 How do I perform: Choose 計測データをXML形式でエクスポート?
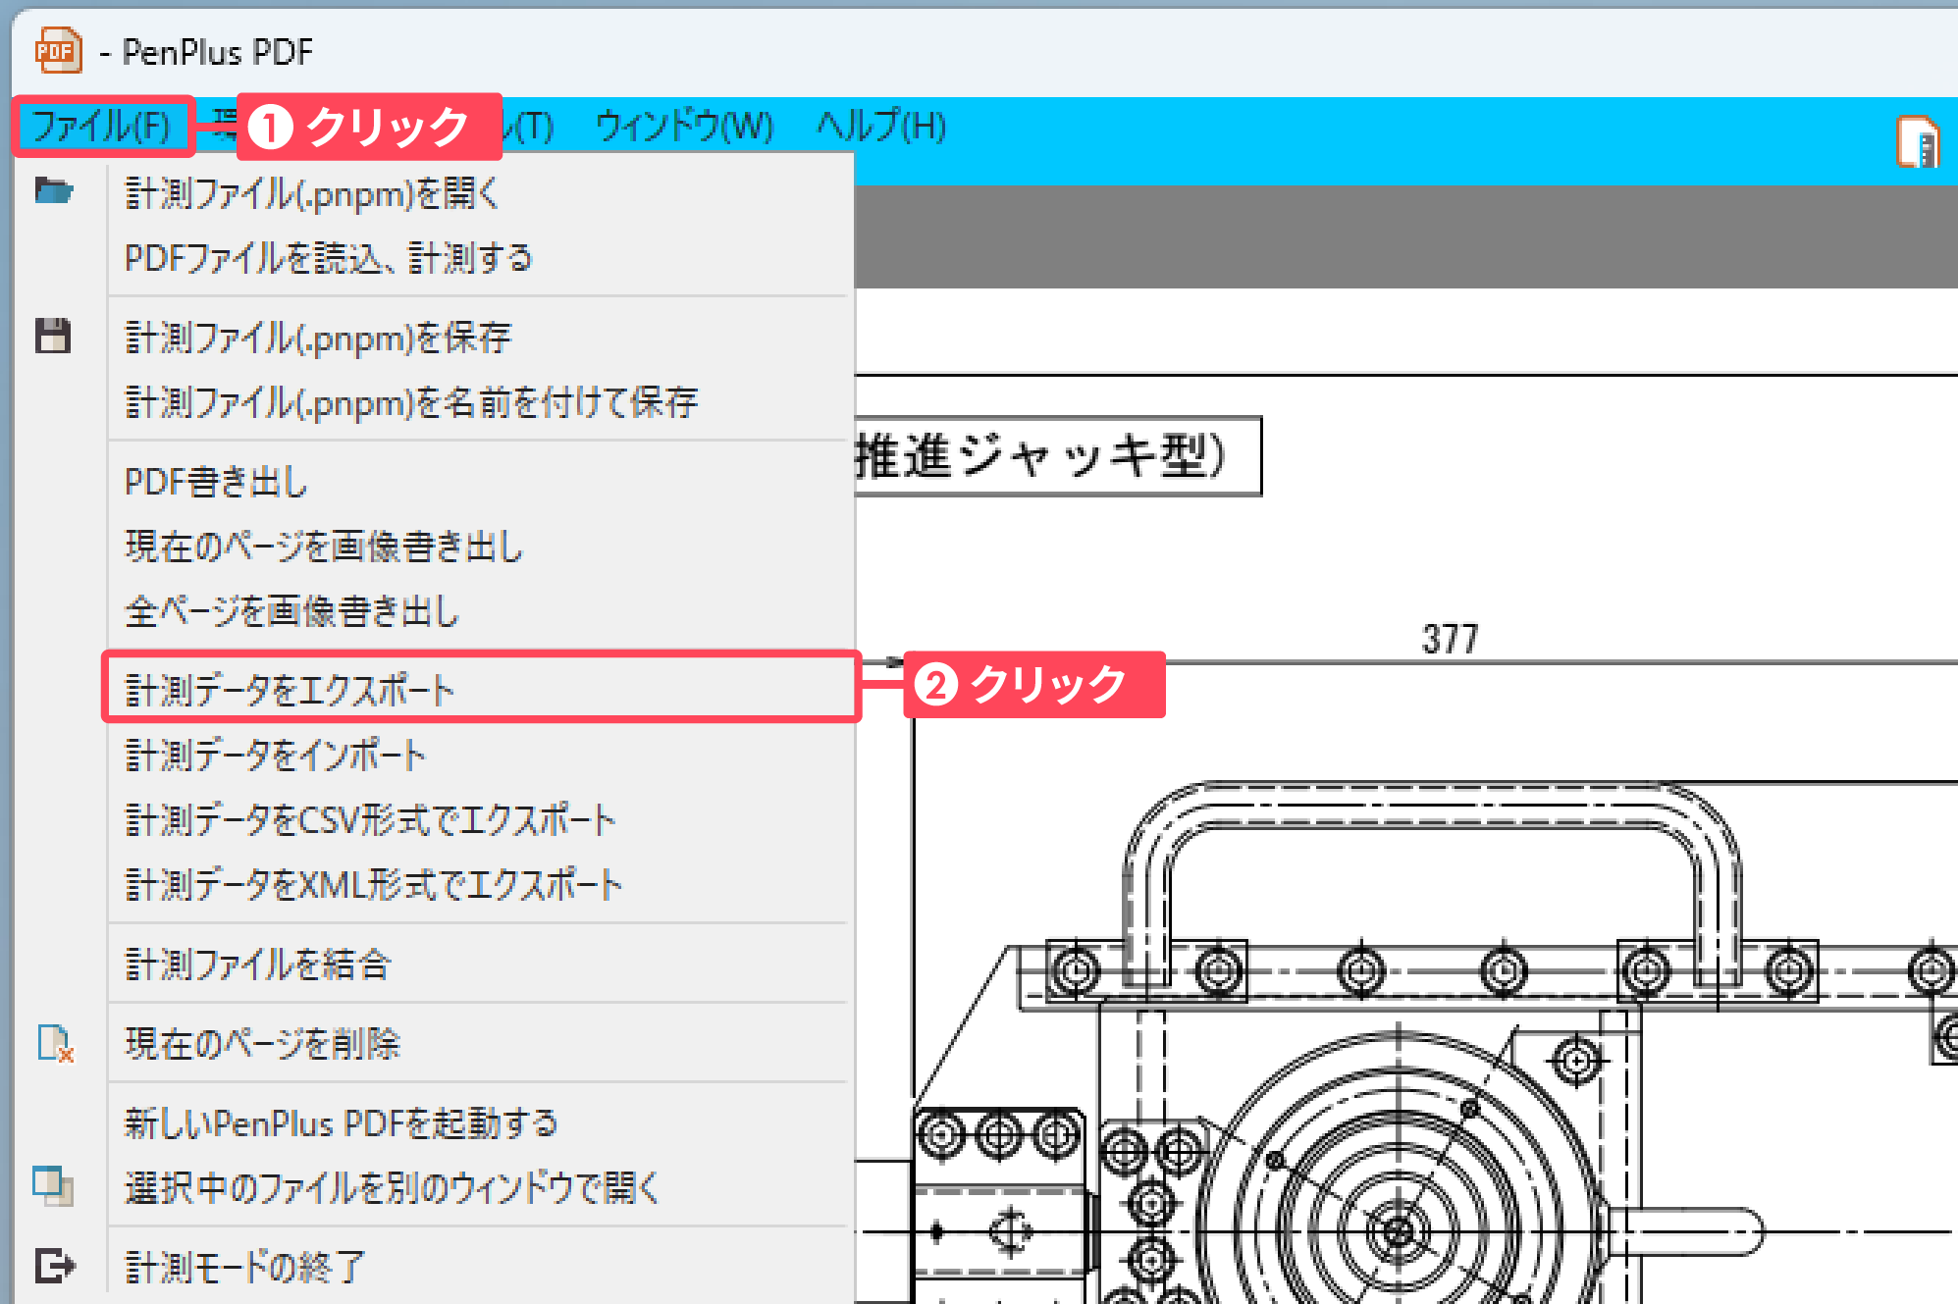480,885
